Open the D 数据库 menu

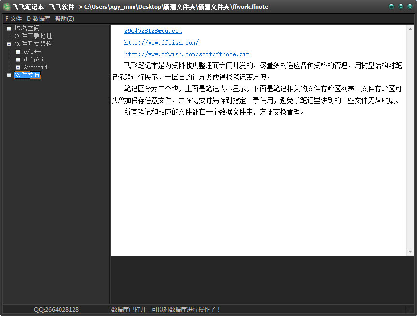point(39,19)
